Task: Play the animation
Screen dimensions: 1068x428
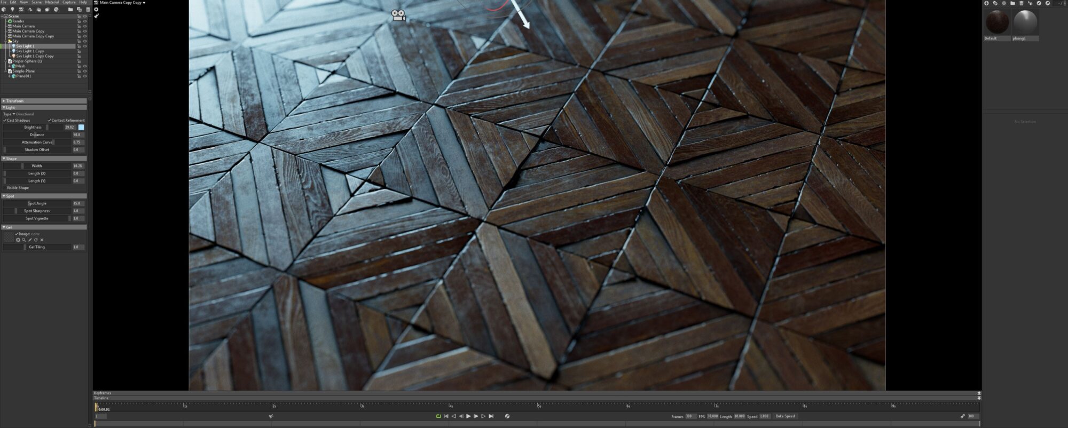Action: pos(468,416)
